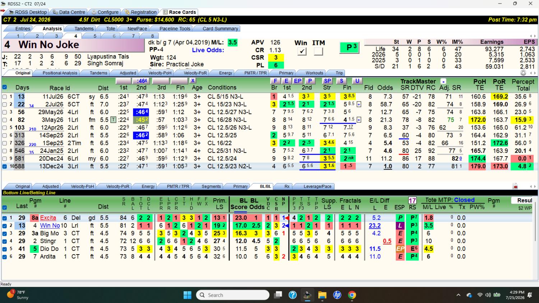Screen dimensions: 539x303
Task: Click the P running style filter button
Action: coord(310,81)
